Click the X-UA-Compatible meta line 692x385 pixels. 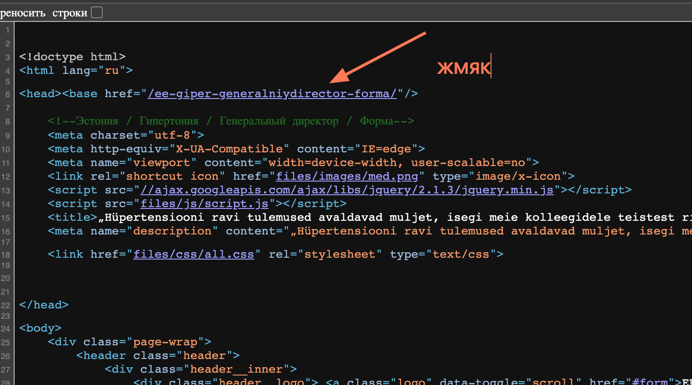(x=237, y=149)
